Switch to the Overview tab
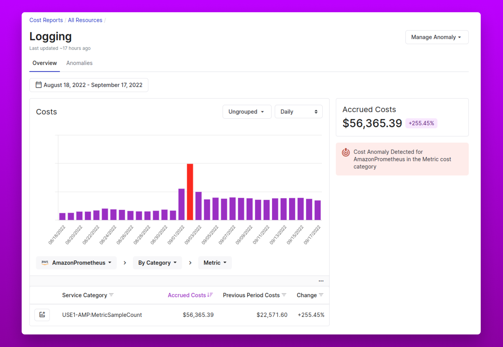This screenshot has width=503, height=347. (45, 63)
